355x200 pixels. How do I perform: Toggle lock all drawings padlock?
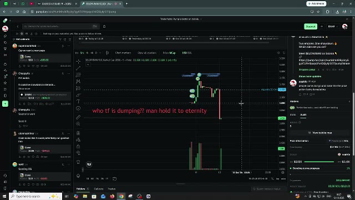point(78,146)
